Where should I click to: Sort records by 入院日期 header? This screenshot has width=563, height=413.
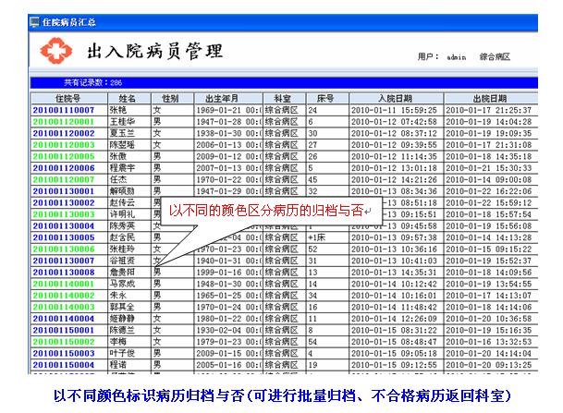(403, 97)
